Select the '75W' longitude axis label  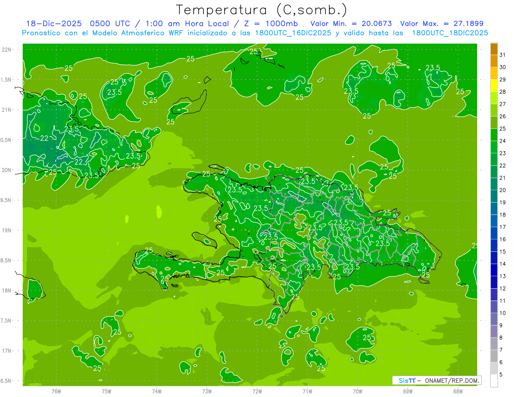click(x=107, y=391)
